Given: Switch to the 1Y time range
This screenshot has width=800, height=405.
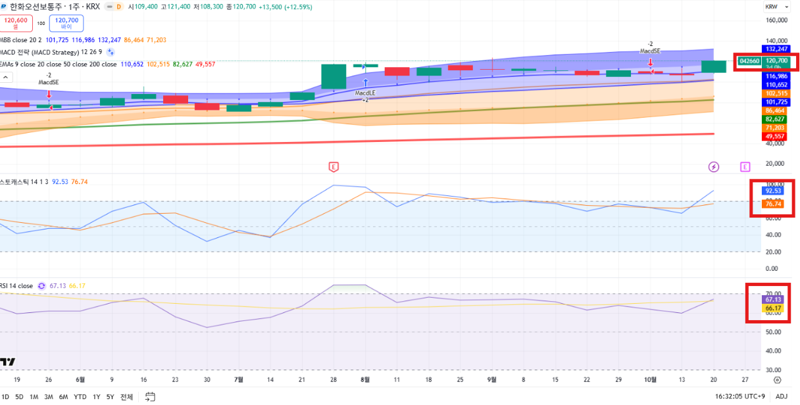Looking at the screenshot, I should [97, 396].
